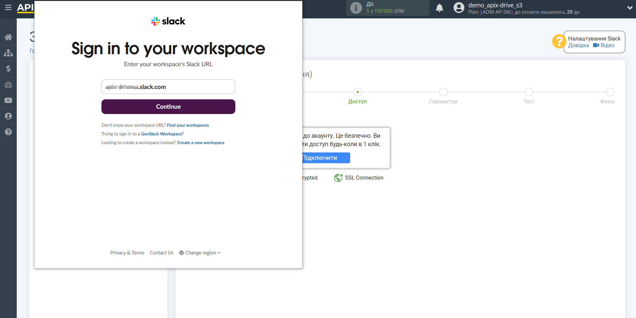Open the billing dollar icon in sidebar

8,69
